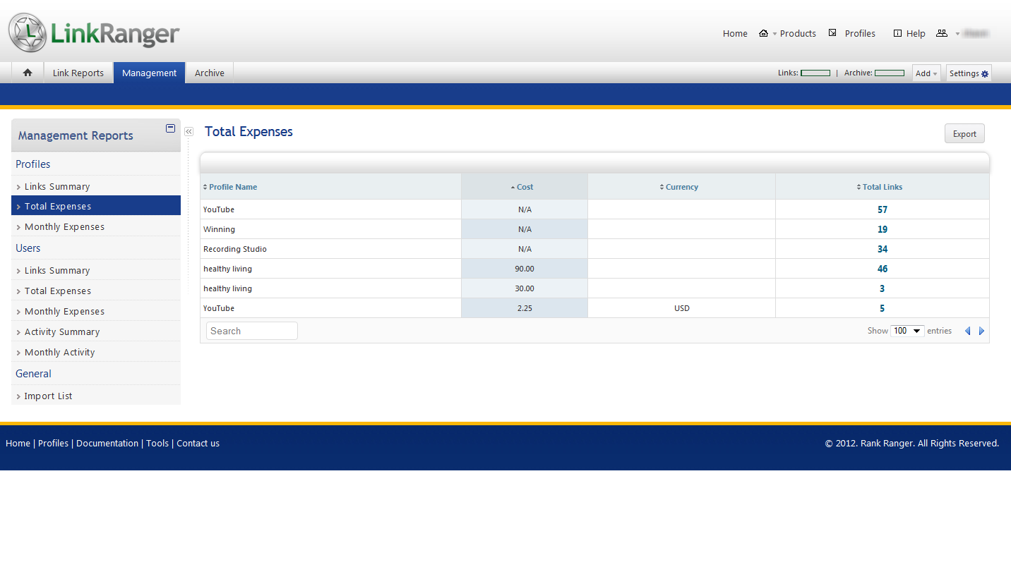Expand the Add dropdown button
Screen dimensions: 1011x579
point(926,73)
